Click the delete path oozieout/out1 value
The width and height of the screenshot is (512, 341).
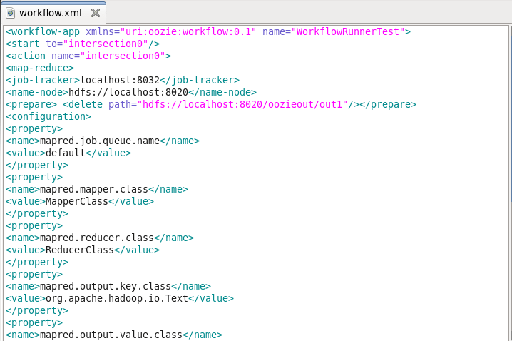pos(242,104)
